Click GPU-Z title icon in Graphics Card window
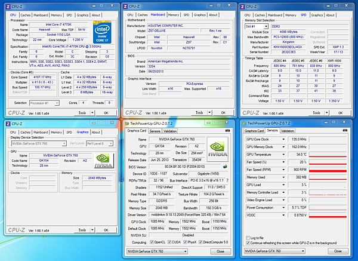Viewport: 358px width, 261px height. point(127,124)
